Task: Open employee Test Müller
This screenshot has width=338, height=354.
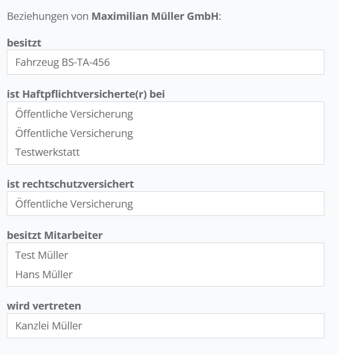Action: pyautogui.click(x=42, y=255)
